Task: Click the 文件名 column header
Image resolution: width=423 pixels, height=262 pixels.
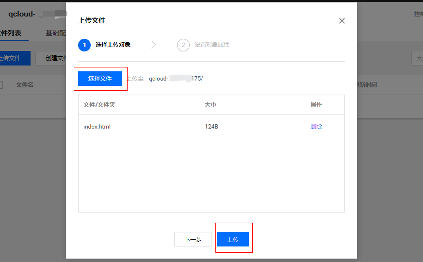Action: [x=25, y=85]
